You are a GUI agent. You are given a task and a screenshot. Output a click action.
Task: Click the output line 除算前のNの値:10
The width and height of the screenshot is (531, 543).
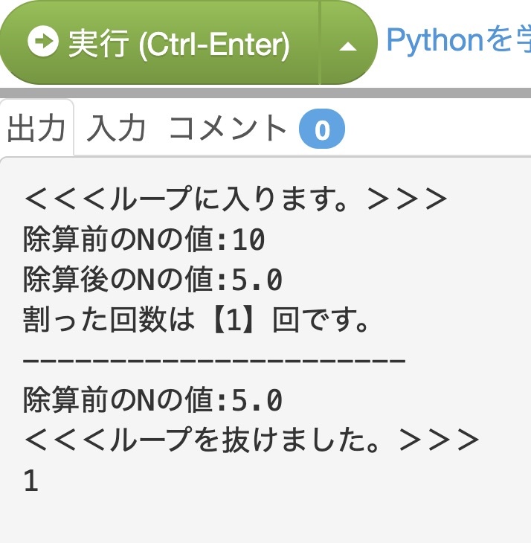point(144,240)
